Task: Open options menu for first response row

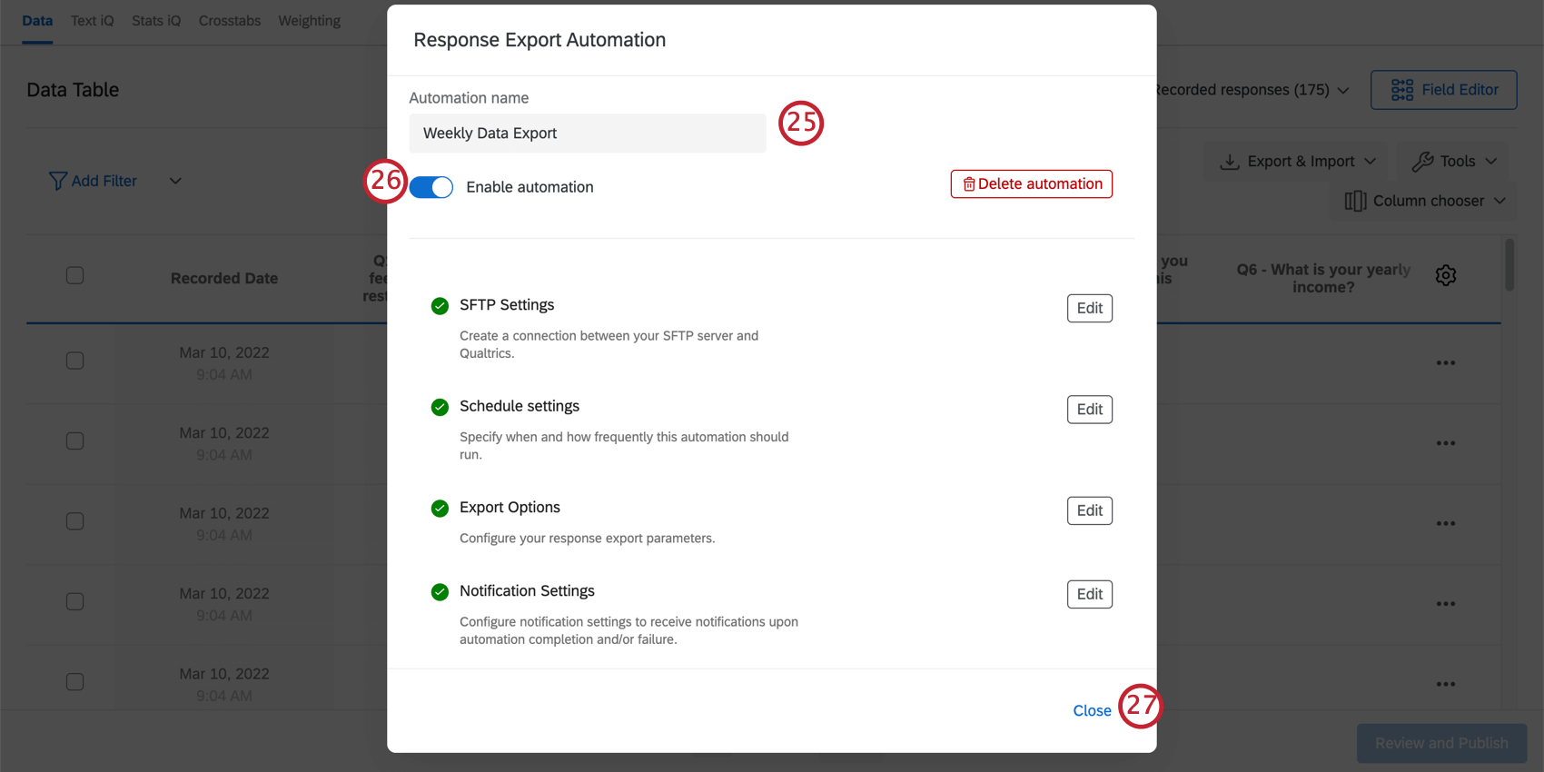Action: 1446,363
